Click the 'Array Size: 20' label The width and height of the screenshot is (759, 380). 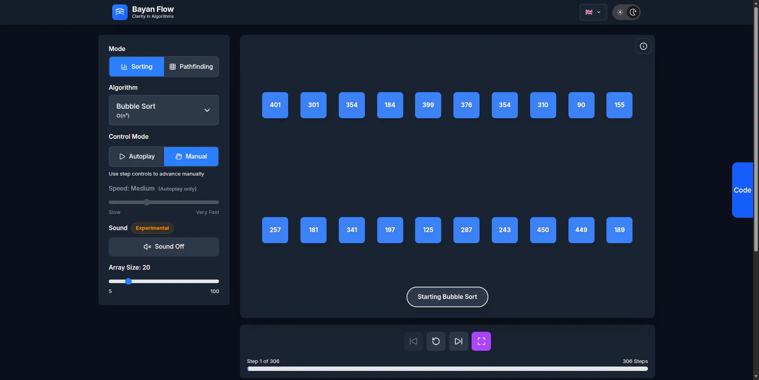coord(129,268)
